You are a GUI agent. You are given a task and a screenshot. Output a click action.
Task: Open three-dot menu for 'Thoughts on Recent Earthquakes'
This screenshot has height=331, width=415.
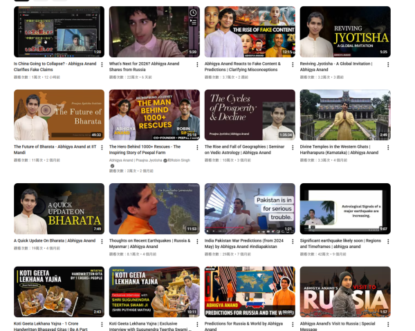pyautogui.click(x=198, y=241)
